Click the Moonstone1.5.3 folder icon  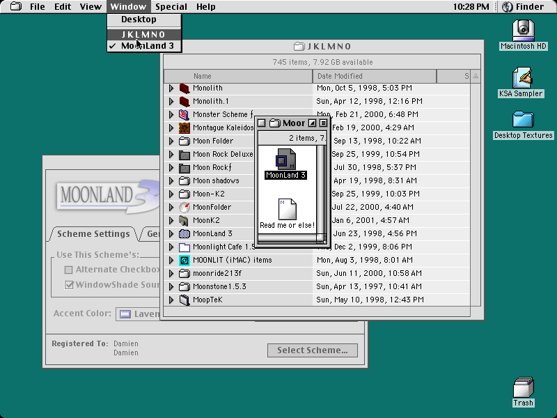click(184, 286)
